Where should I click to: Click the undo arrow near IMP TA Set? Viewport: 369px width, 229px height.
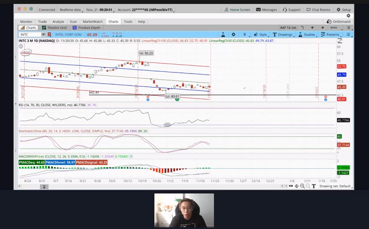point(302,27)
